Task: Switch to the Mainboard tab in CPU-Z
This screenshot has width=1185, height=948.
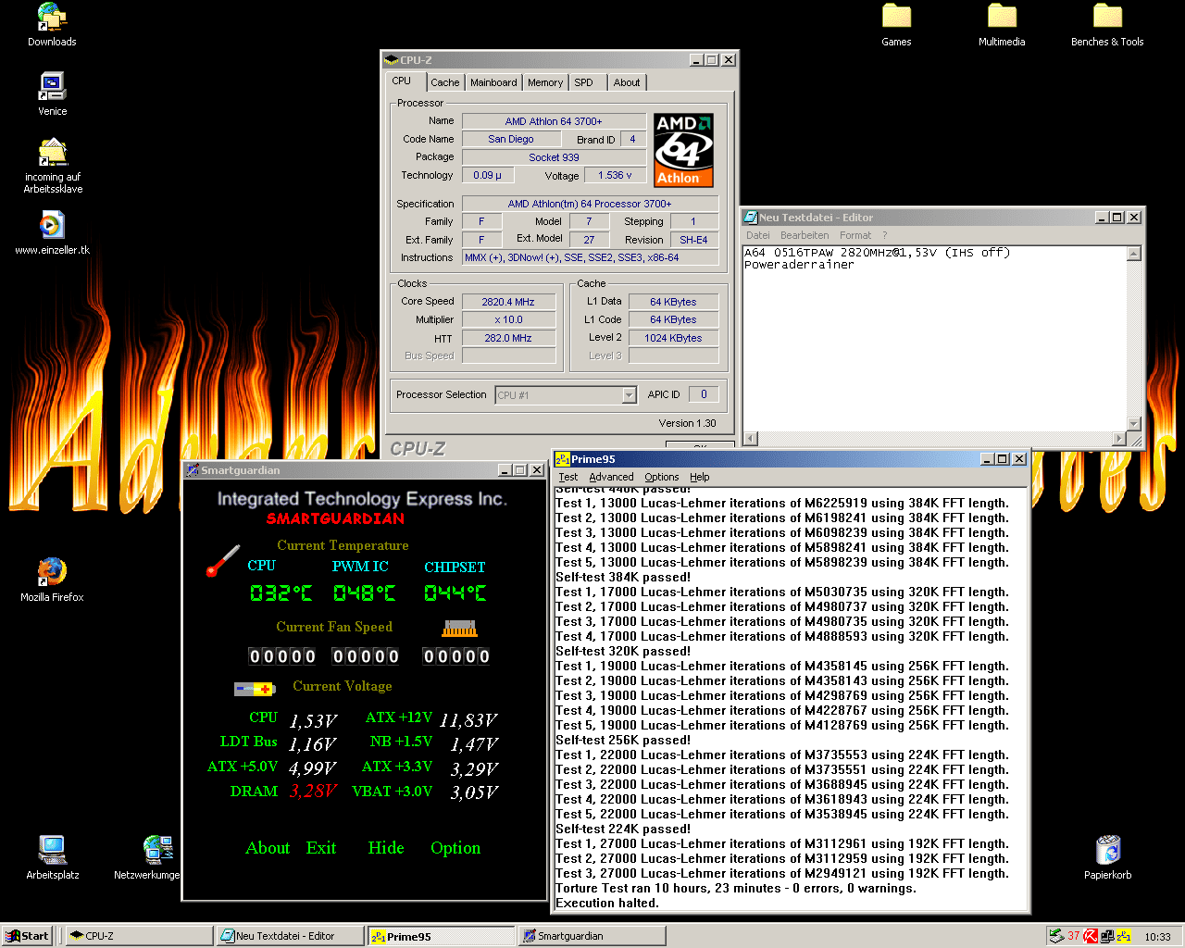Action: pyautogui.click(x=493, y=82)
